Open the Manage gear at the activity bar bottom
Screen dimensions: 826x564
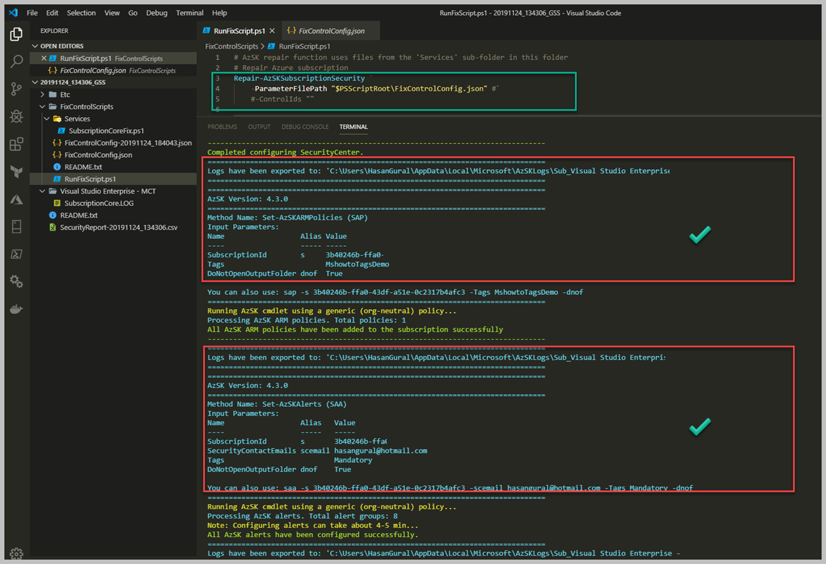coord(16,553)
